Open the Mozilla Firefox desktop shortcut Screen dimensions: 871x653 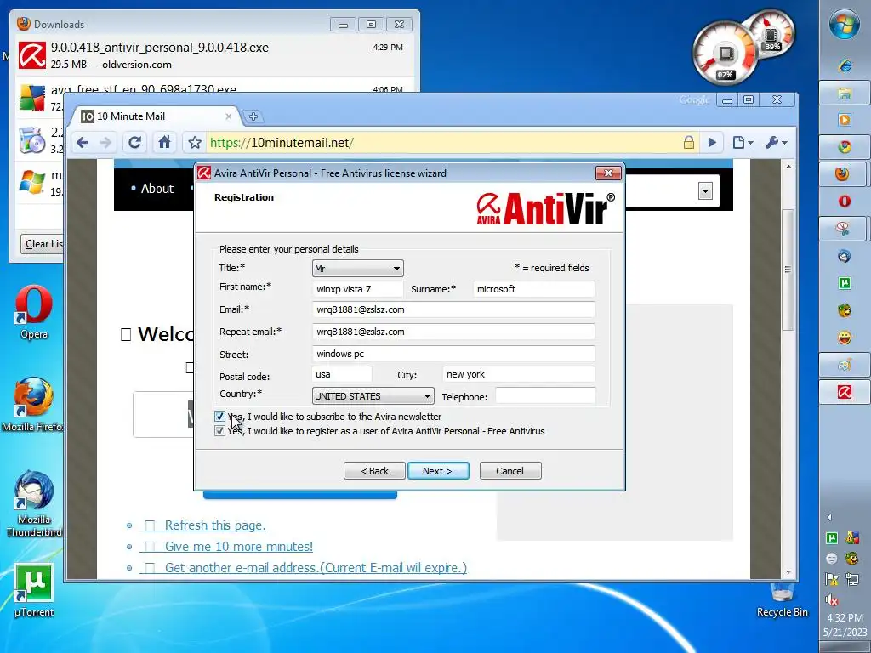(33, 404)
